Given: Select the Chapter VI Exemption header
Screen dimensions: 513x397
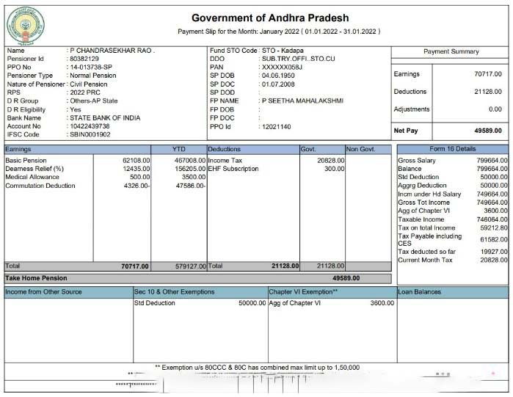Looking at the screenshot, I should (303, 291).
